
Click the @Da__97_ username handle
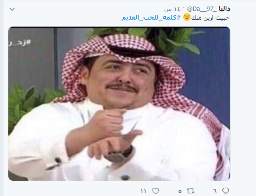point(201,9)
